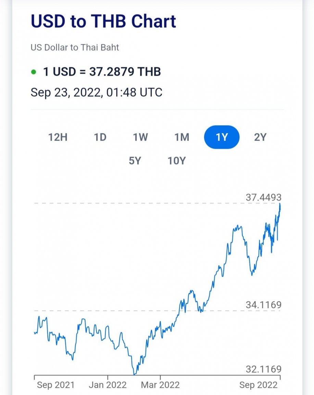Click the green live-rate indicator dot
314x395 pixels.
point(34,72)
